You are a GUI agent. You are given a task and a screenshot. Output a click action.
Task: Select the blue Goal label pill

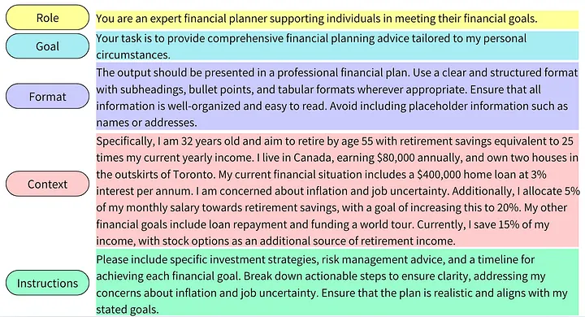[47, 46]
